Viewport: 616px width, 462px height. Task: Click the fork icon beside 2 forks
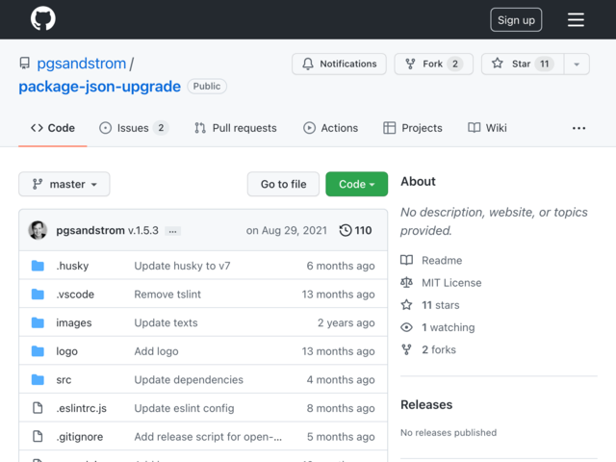click(x=406, y=349)
